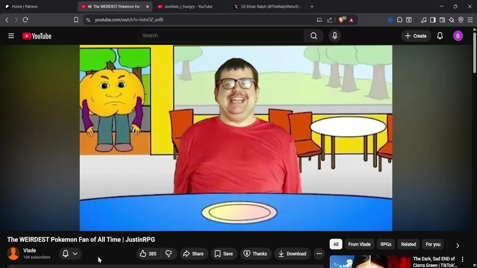477x268 pixels.
Task: Click the Create button
Action: pyautogui.click(x=416, y=36)
